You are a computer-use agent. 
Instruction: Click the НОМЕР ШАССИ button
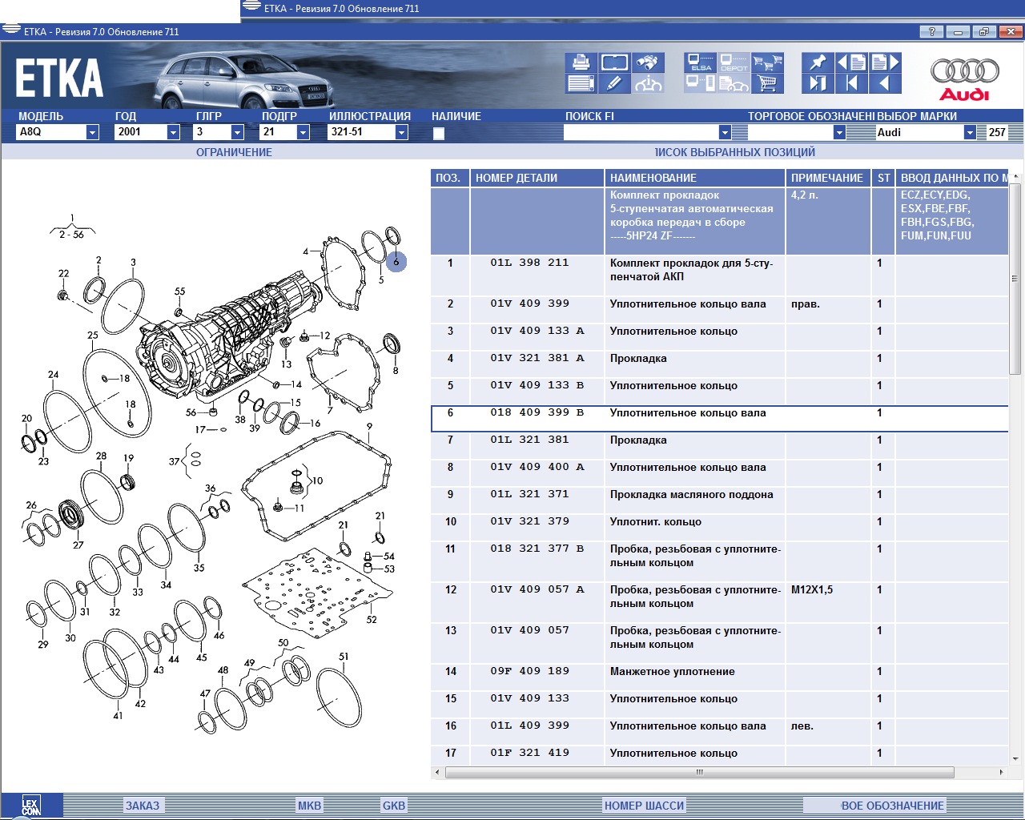pyautogui.click(x=644, y=806)
